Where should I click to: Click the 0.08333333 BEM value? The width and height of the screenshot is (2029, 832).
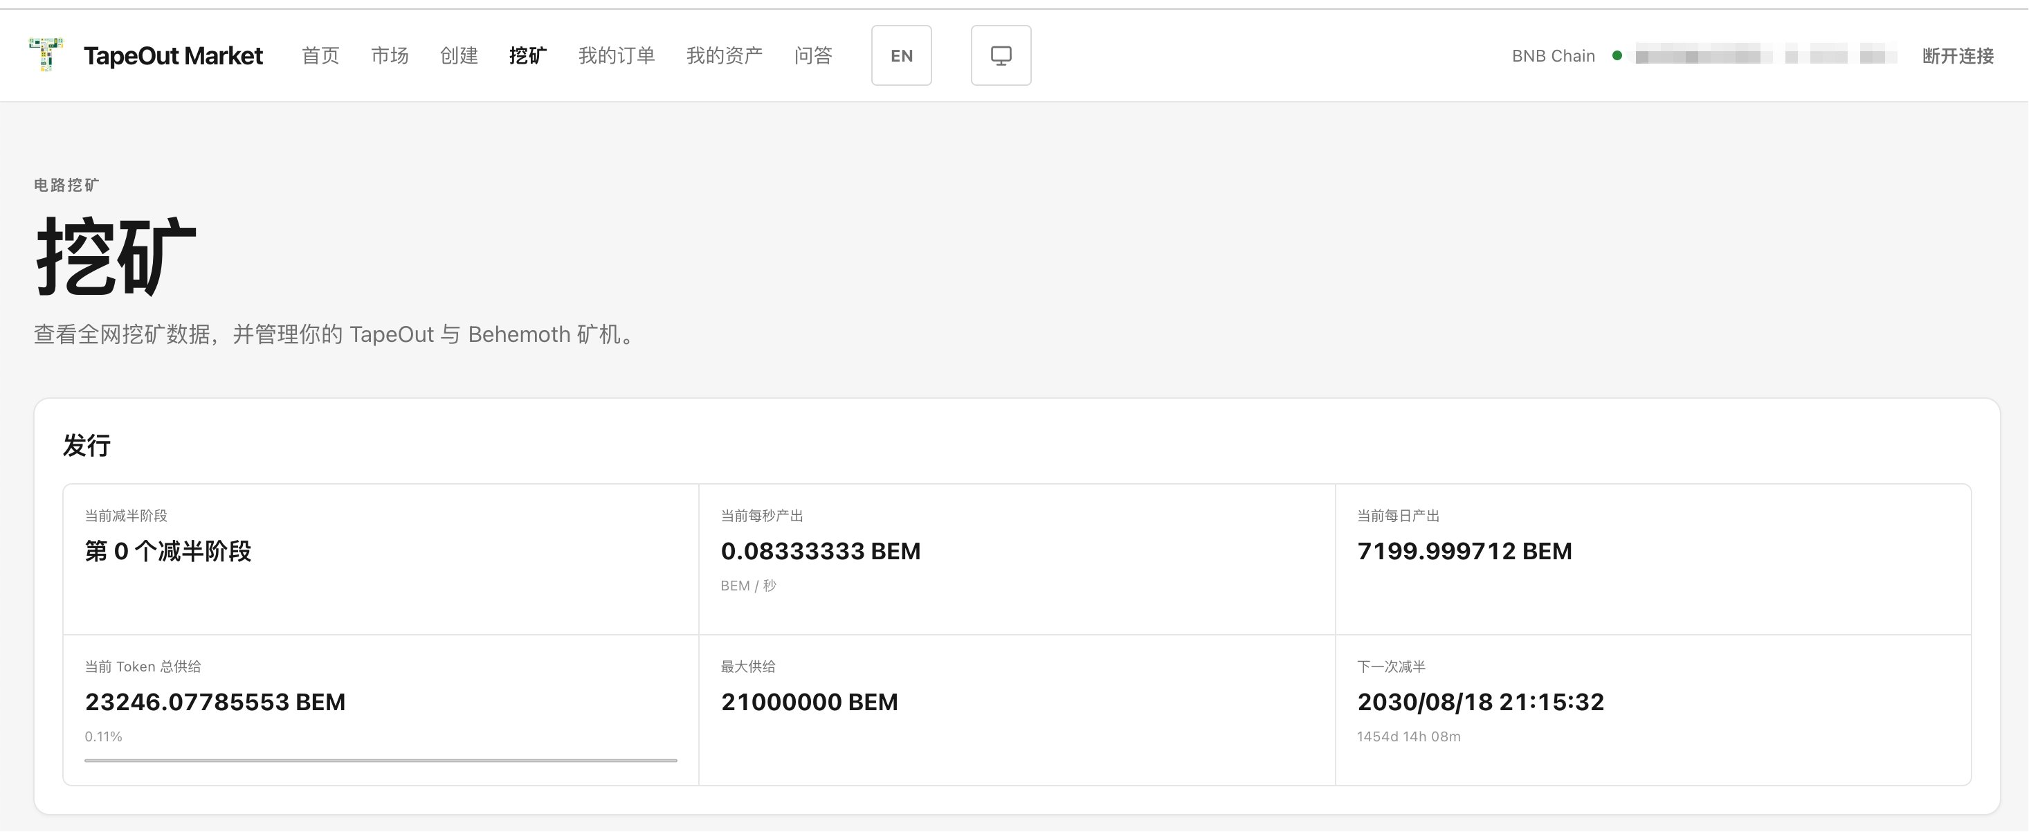(821, 551)
